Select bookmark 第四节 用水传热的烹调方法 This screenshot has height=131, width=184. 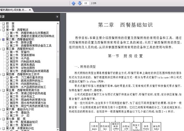tap(28, 103)
